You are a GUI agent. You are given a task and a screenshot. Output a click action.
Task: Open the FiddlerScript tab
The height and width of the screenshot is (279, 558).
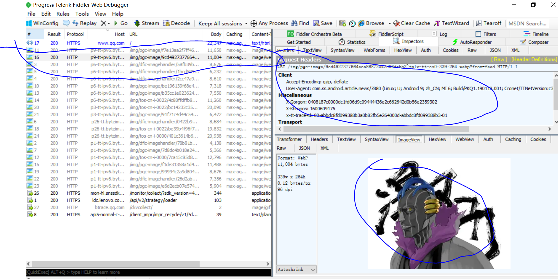(386, 34)
